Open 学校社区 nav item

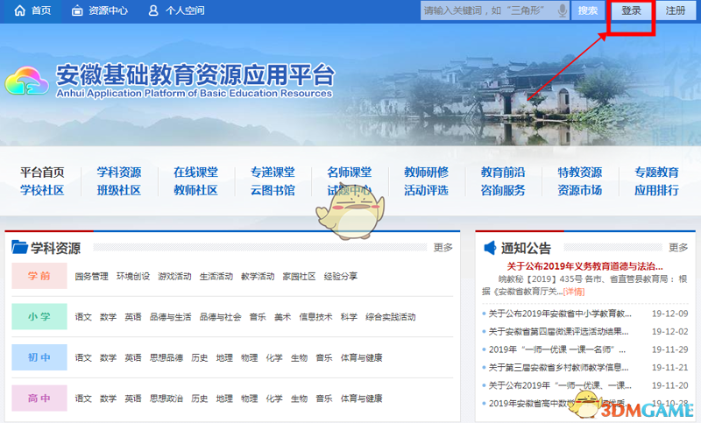[42, 190]
